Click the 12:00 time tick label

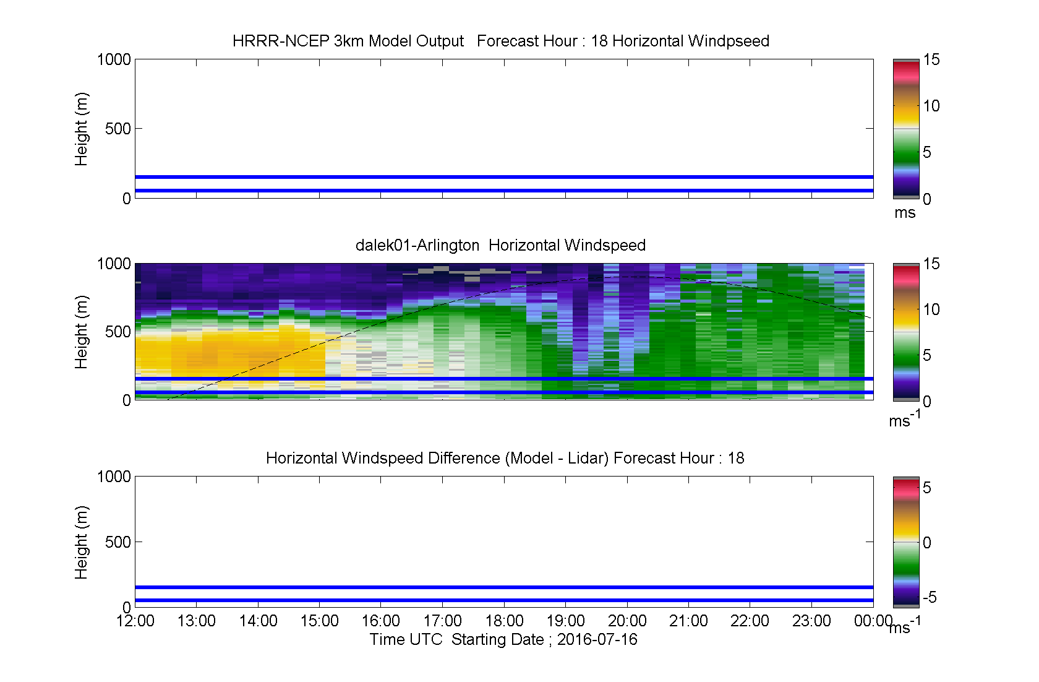coord(135,621)
